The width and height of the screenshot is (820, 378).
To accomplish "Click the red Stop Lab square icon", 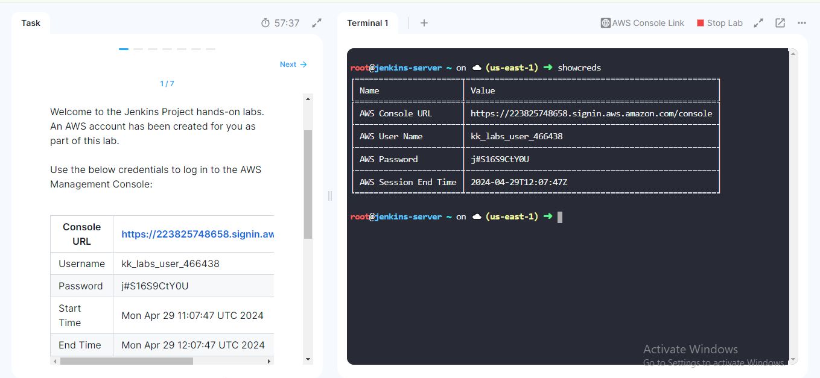I will pos(700,22).
